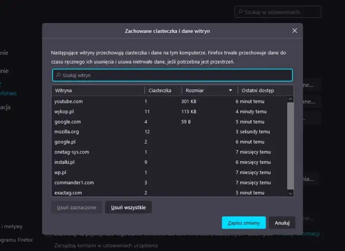
Task: Click the Rozmiar sort arrow
Action: pyautogui.click(x=230, y=90)
